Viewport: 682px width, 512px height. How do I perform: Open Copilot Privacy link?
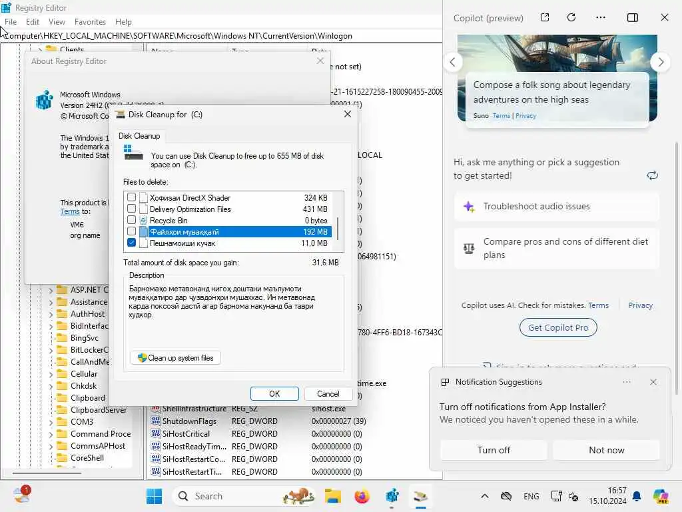click(640, 305)
